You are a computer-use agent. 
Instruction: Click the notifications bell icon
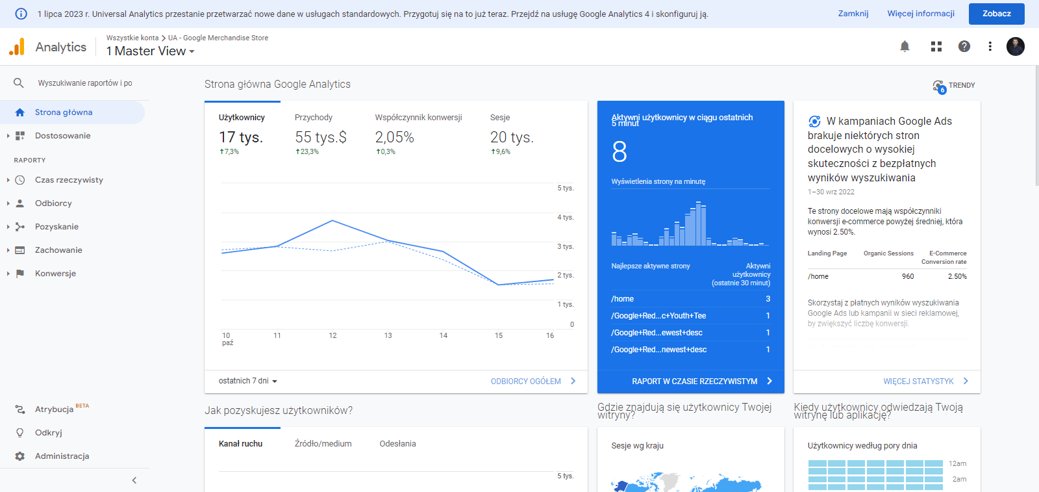905,46
